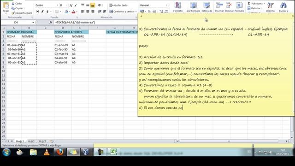The image size is (295, 166).
Task: Click increase decimals icon
Action: click(161, 12)
